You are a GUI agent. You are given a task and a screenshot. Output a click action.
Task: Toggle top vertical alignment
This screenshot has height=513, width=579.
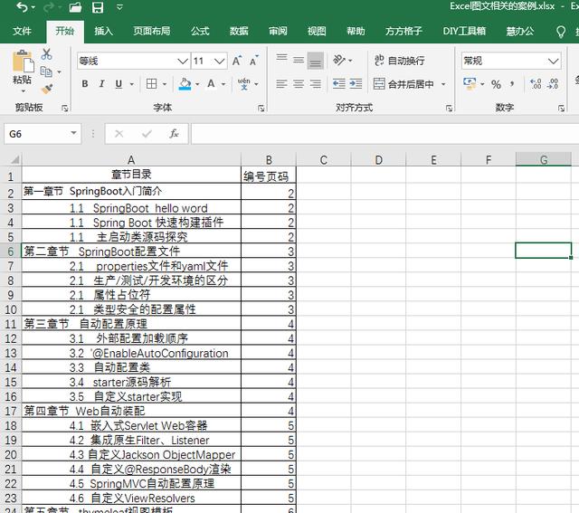[x=281, y=59]
